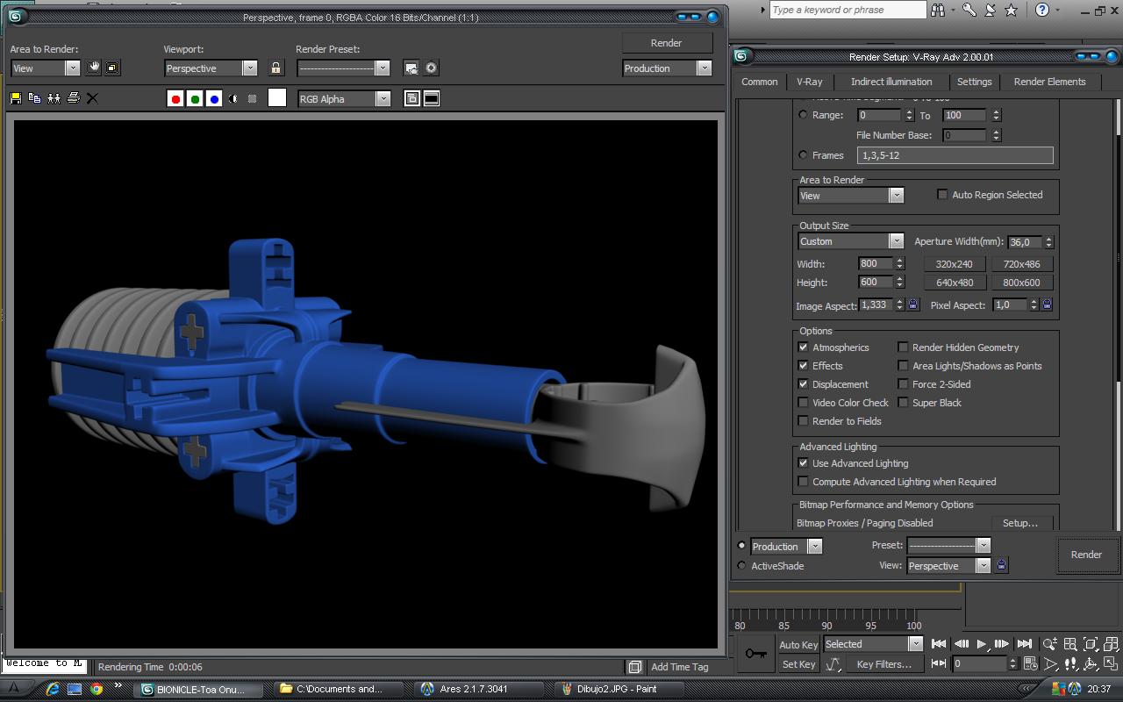Image resolution: width=1123 pixels, height=702 pixels.
Task: Open Area to Render dropdown in Render Setup
Action: pyautogui.click(x=850, y=196)
